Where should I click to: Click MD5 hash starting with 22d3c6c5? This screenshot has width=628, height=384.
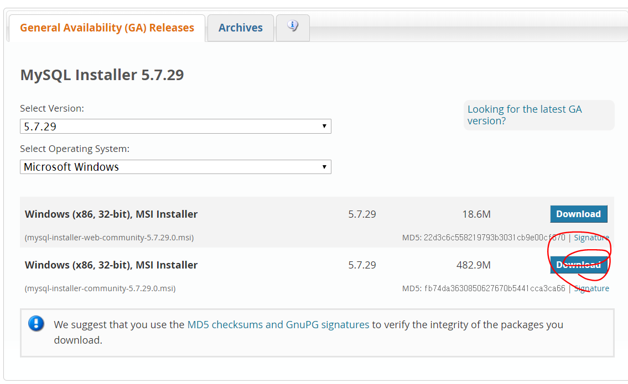[494, 238]
